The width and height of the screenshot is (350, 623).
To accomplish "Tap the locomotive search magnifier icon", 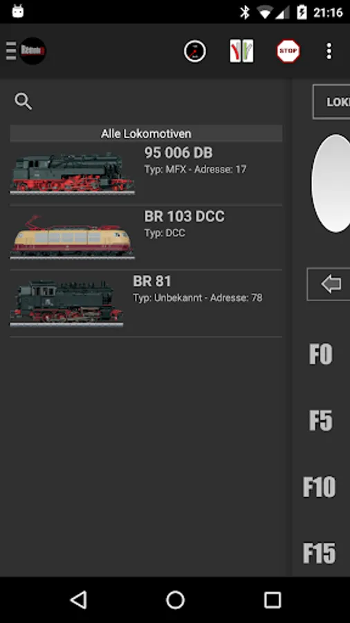I will 24,101.
